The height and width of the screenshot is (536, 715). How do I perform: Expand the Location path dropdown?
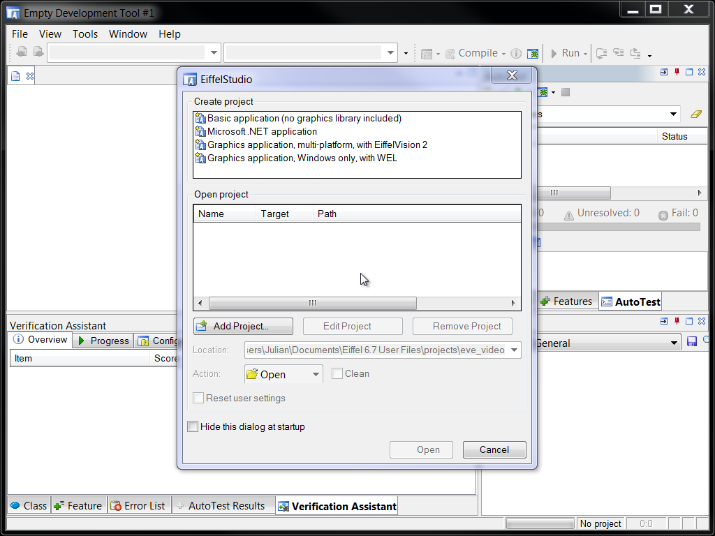point(514,350)
